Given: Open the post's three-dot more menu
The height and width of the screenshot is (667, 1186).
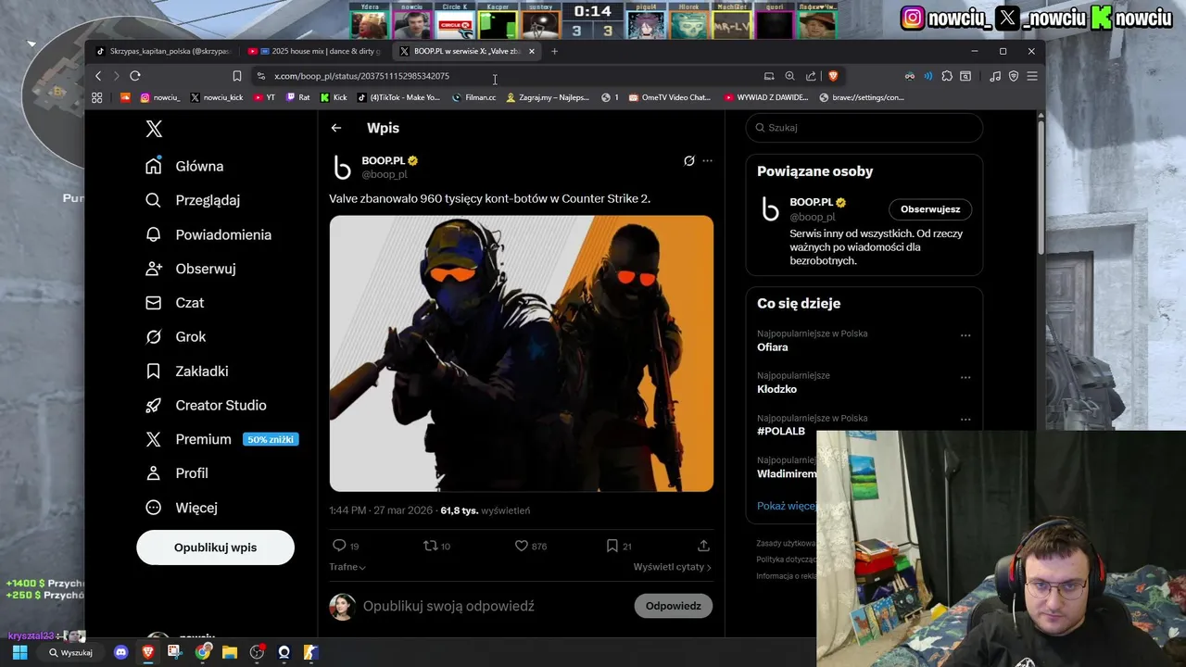Looking at the screenshot, I should tap(707, 160).
